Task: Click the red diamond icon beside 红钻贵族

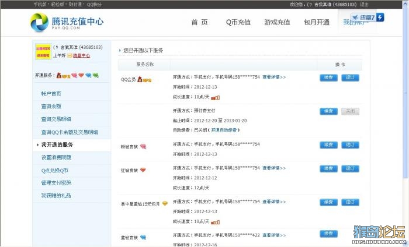Action: point(143,170)
